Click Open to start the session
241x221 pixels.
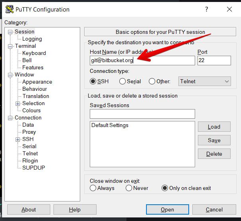[x=167, y=209]
